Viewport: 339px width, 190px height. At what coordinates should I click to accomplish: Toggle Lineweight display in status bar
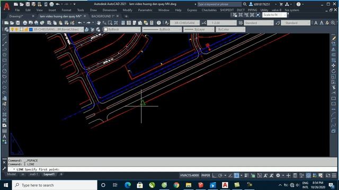(x=246, y=176)
